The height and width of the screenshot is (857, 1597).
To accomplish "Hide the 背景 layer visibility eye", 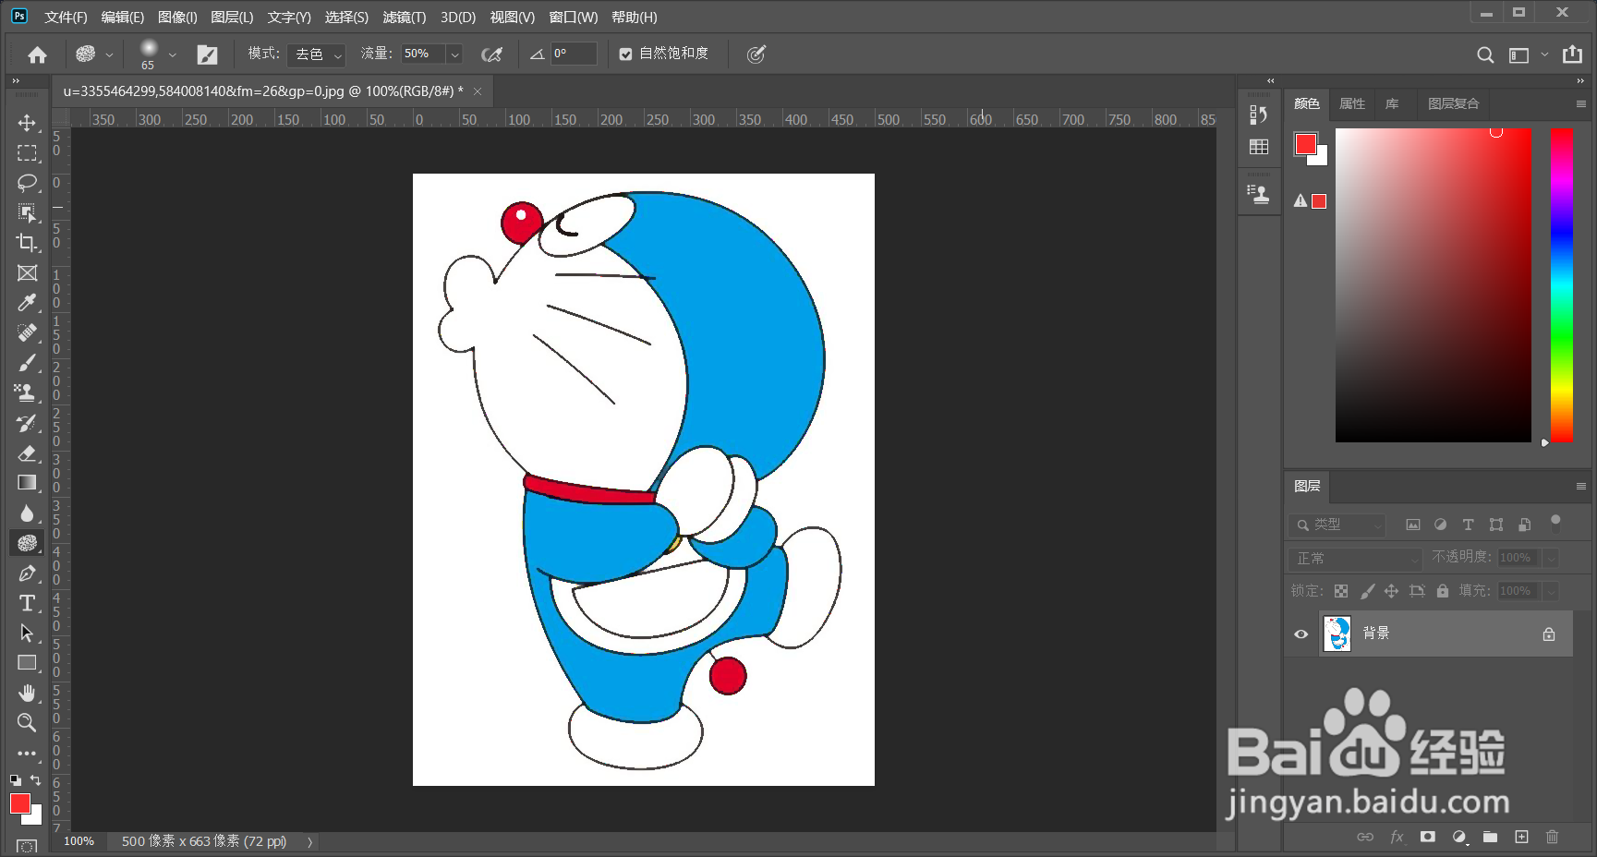I will pos(1301,634).
